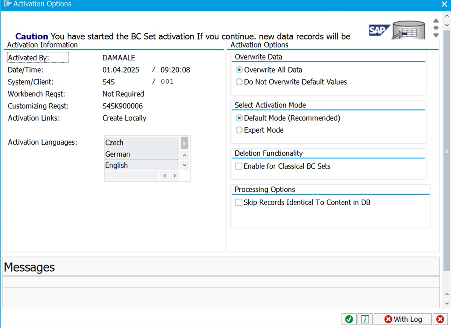
Task: Select Overwrite All Data option
Action: (239, 70)
